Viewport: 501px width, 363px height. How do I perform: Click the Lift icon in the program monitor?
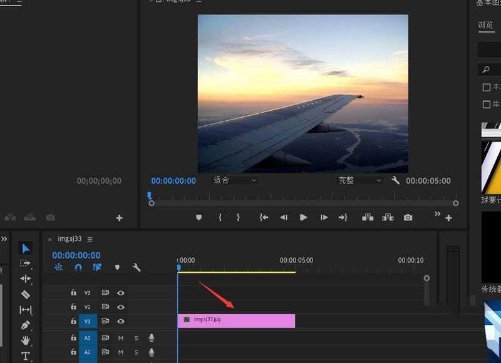point(368,217)
